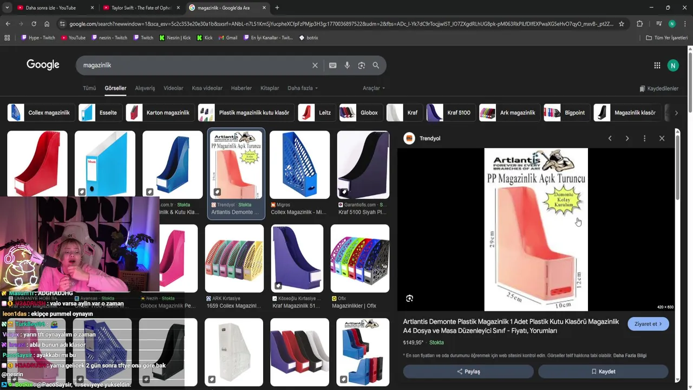Switch to Taylor Swift YouTube tab
This screenshot has height=390, width=693.
click(142, 8)
